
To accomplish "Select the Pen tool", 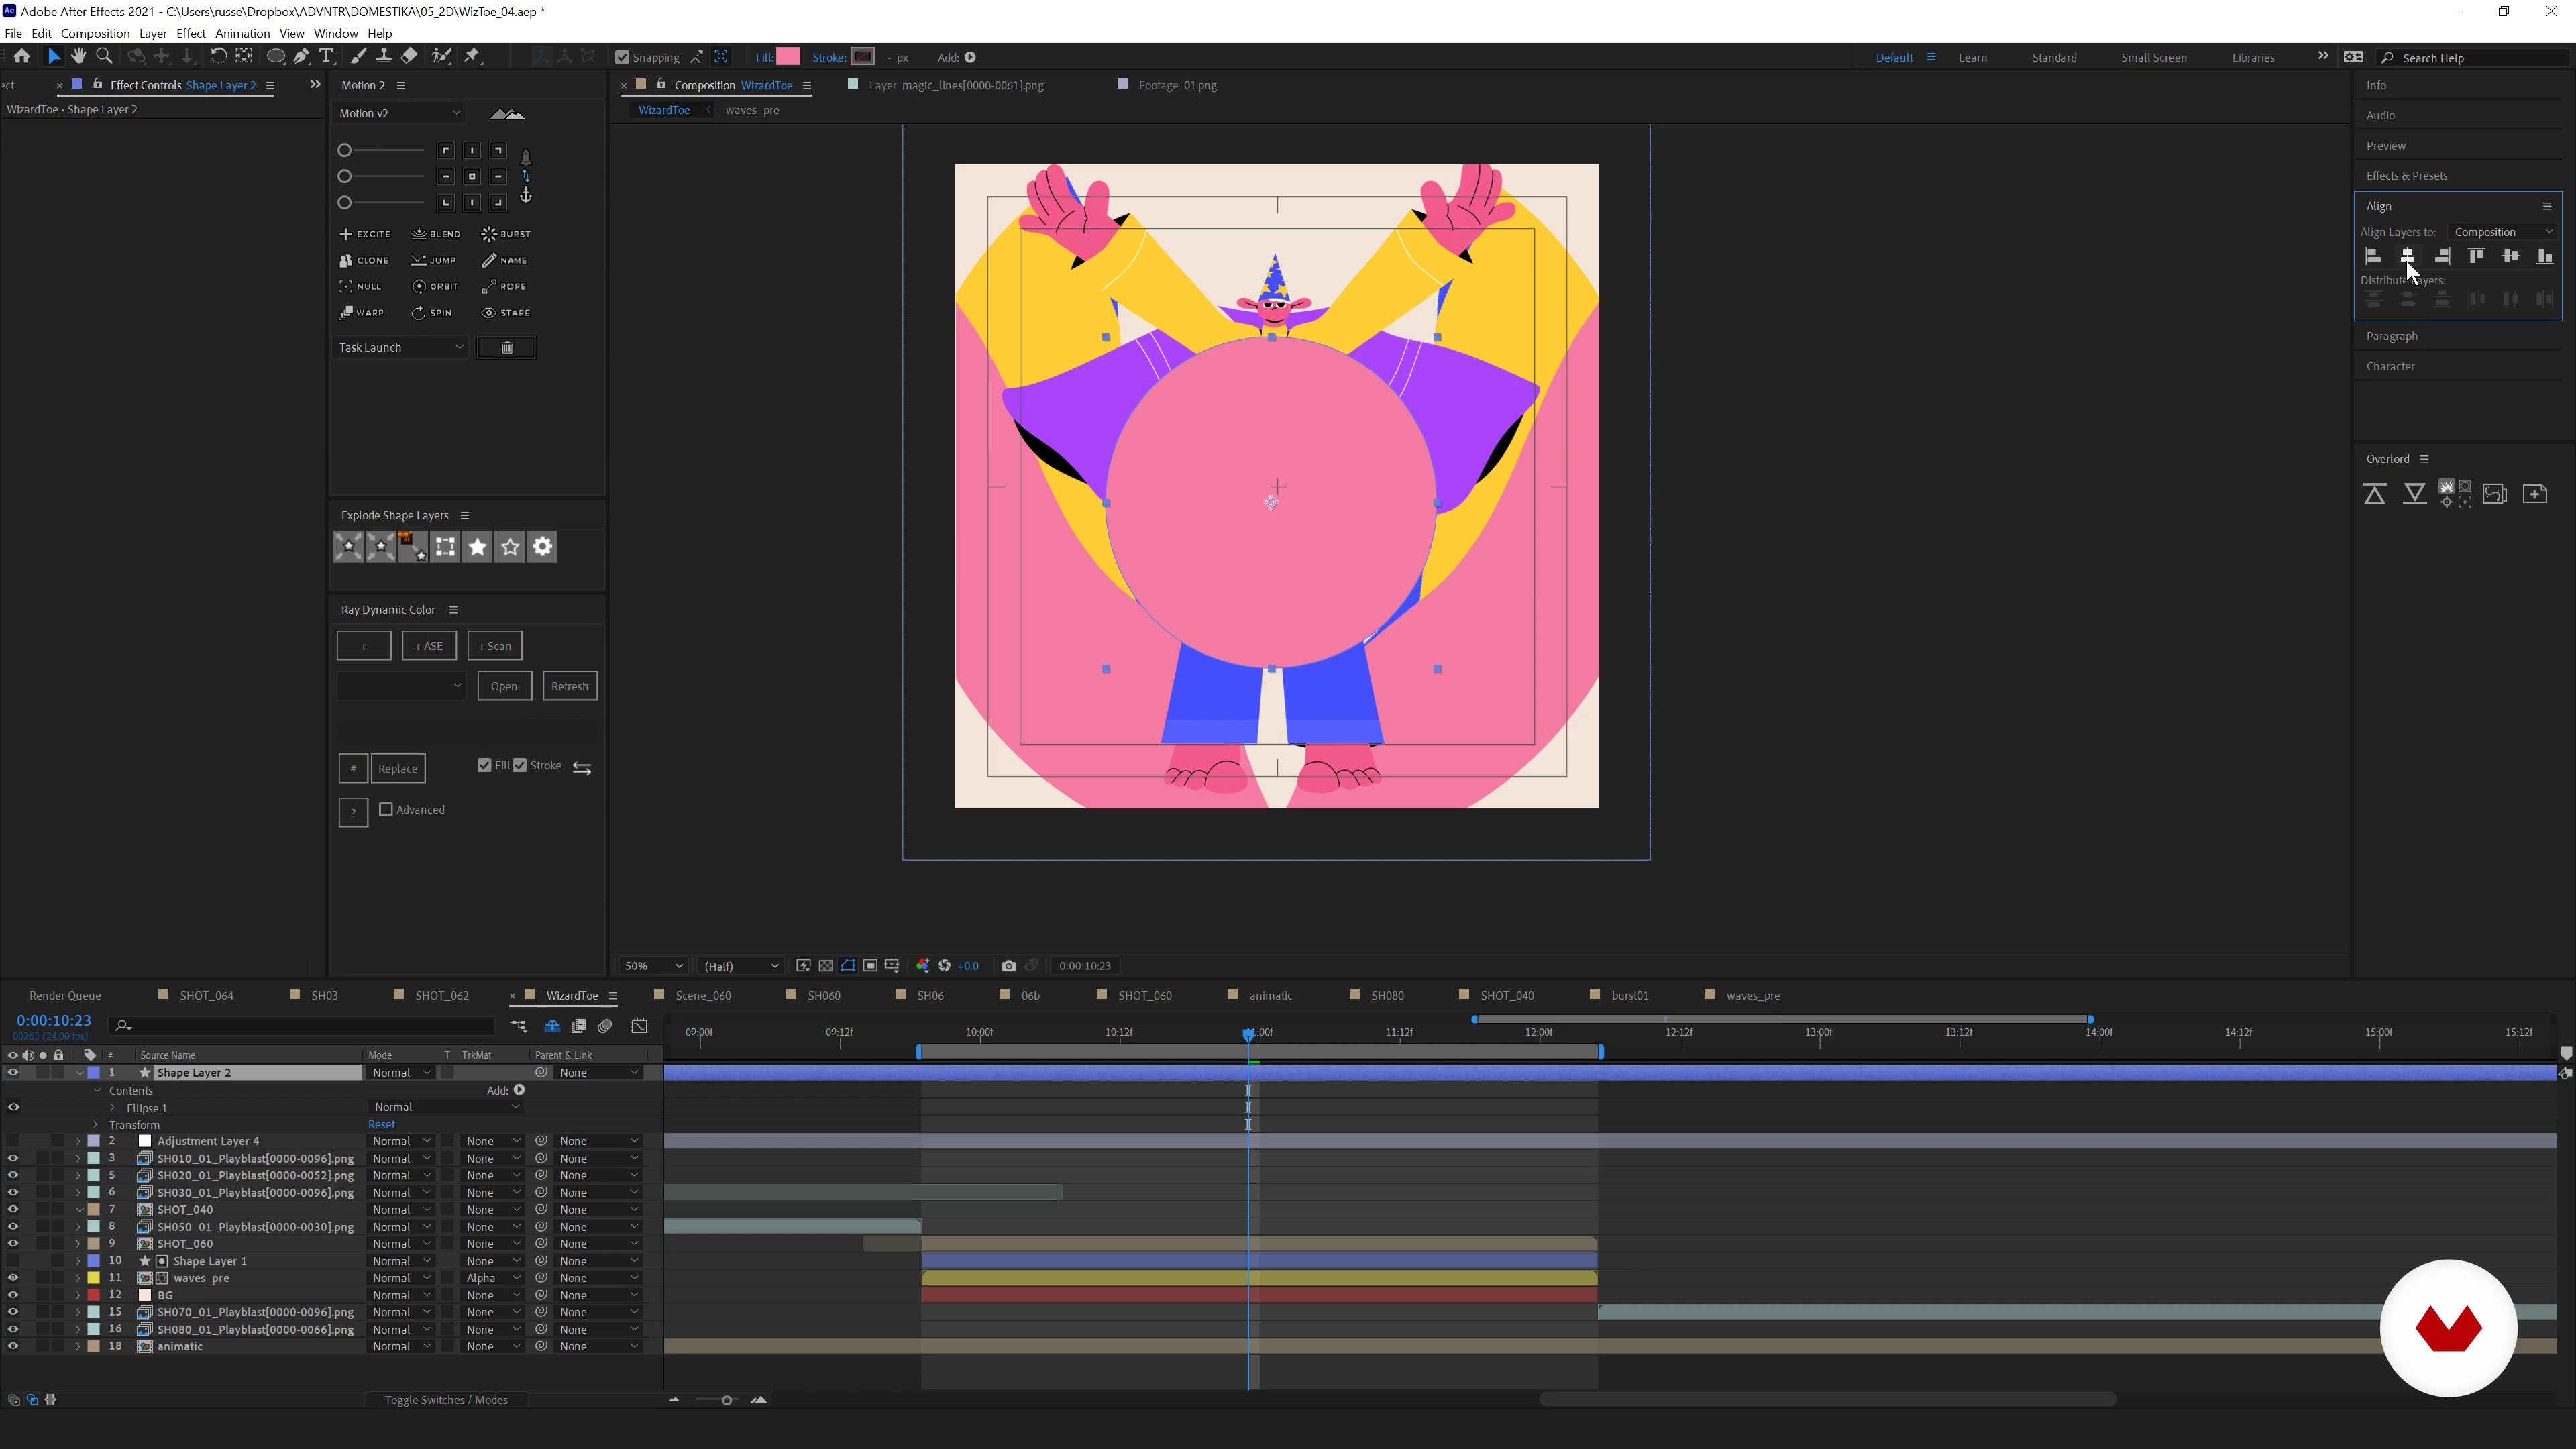I will pyautogui.click(x=301, y=57).
